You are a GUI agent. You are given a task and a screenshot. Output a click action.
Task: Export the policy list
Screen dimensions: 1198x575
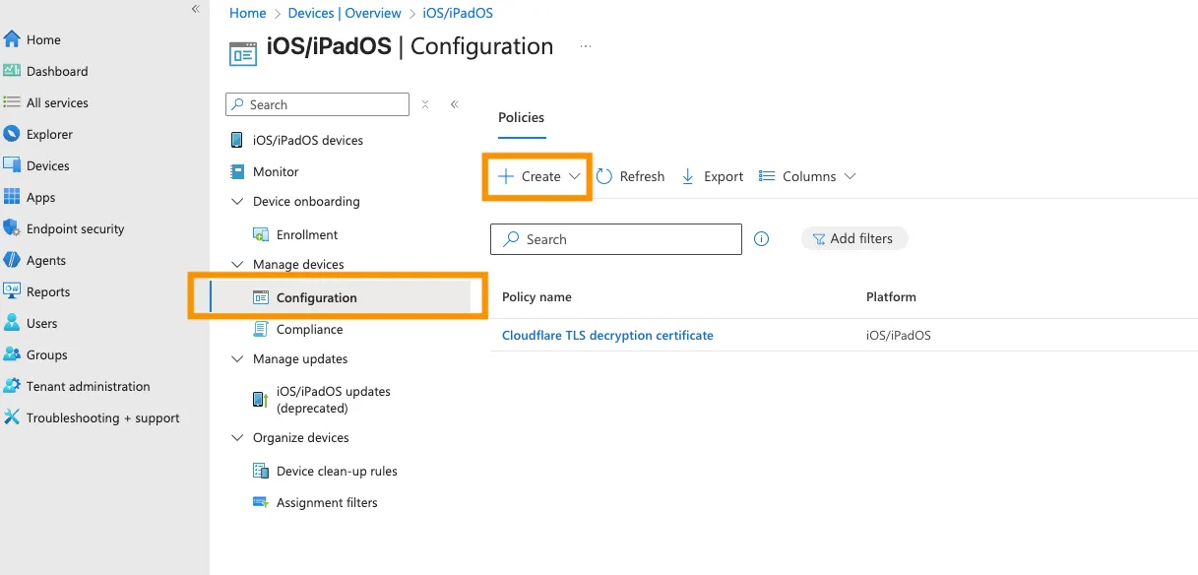click(x=712, y=176)
